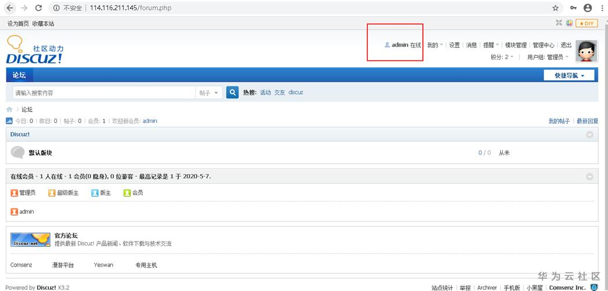This screenshot has width=608, height=291.
Task: Open 手机版 footer link
Action: coord(512,288)
